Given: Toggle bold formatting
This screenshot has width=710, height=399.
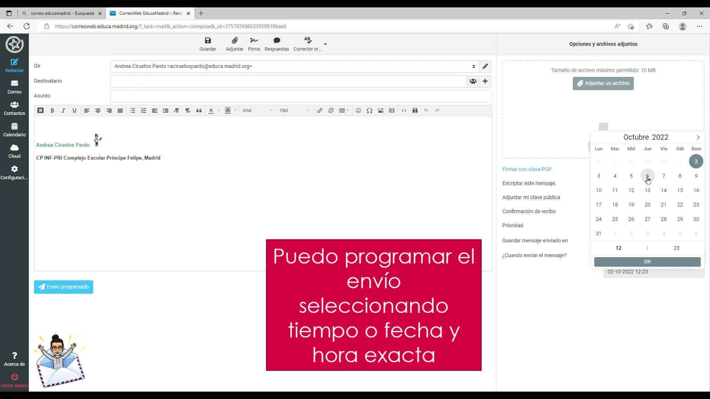Looking at the screenshot, I should [x=53, y=110].
